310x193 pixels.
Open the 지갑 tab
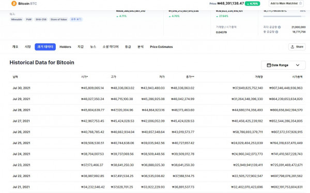tap(81, 47)
